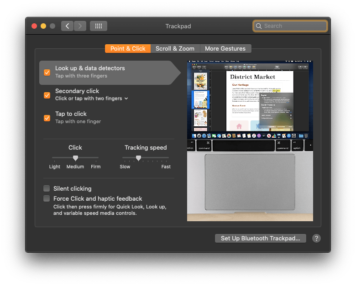The image size is (356, 286).
Task: Open the More Gestures tab
Action: 225,48
